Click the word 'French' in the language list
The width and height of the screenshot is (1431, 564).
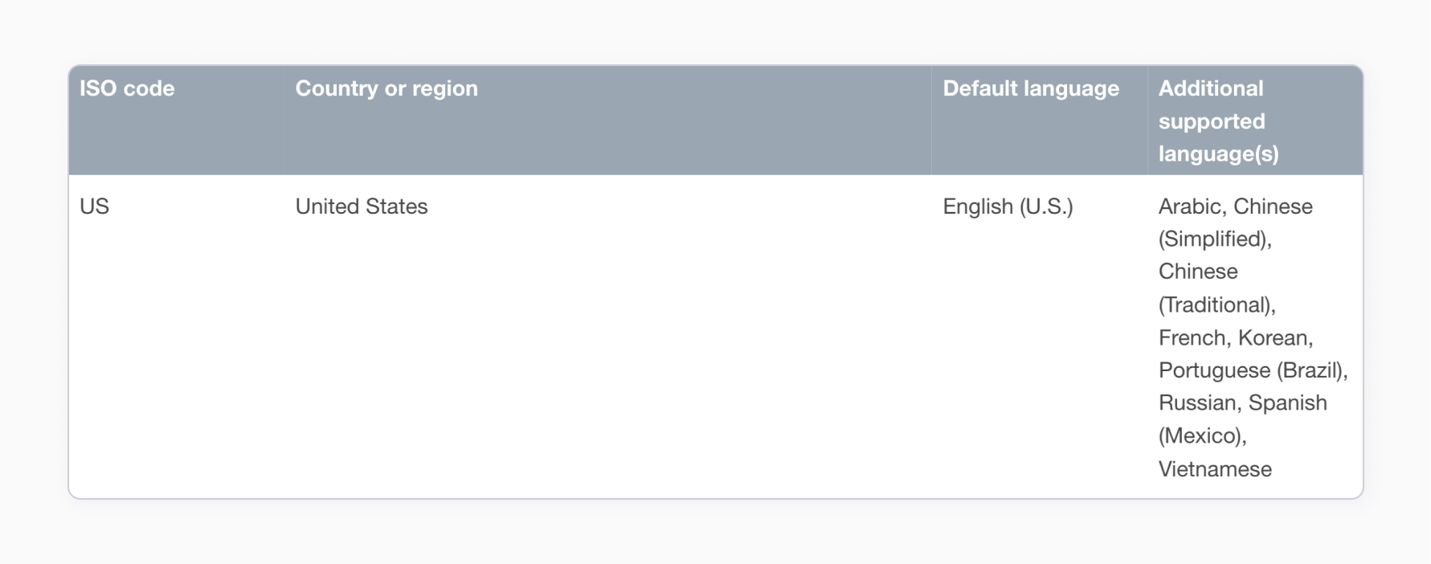[1192, 337]
